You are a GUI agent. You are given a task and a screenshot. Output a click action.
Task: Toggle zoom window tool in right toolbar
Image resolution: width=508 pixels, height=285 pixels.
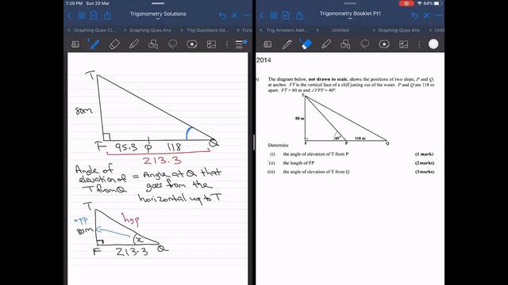click(267, 44)
